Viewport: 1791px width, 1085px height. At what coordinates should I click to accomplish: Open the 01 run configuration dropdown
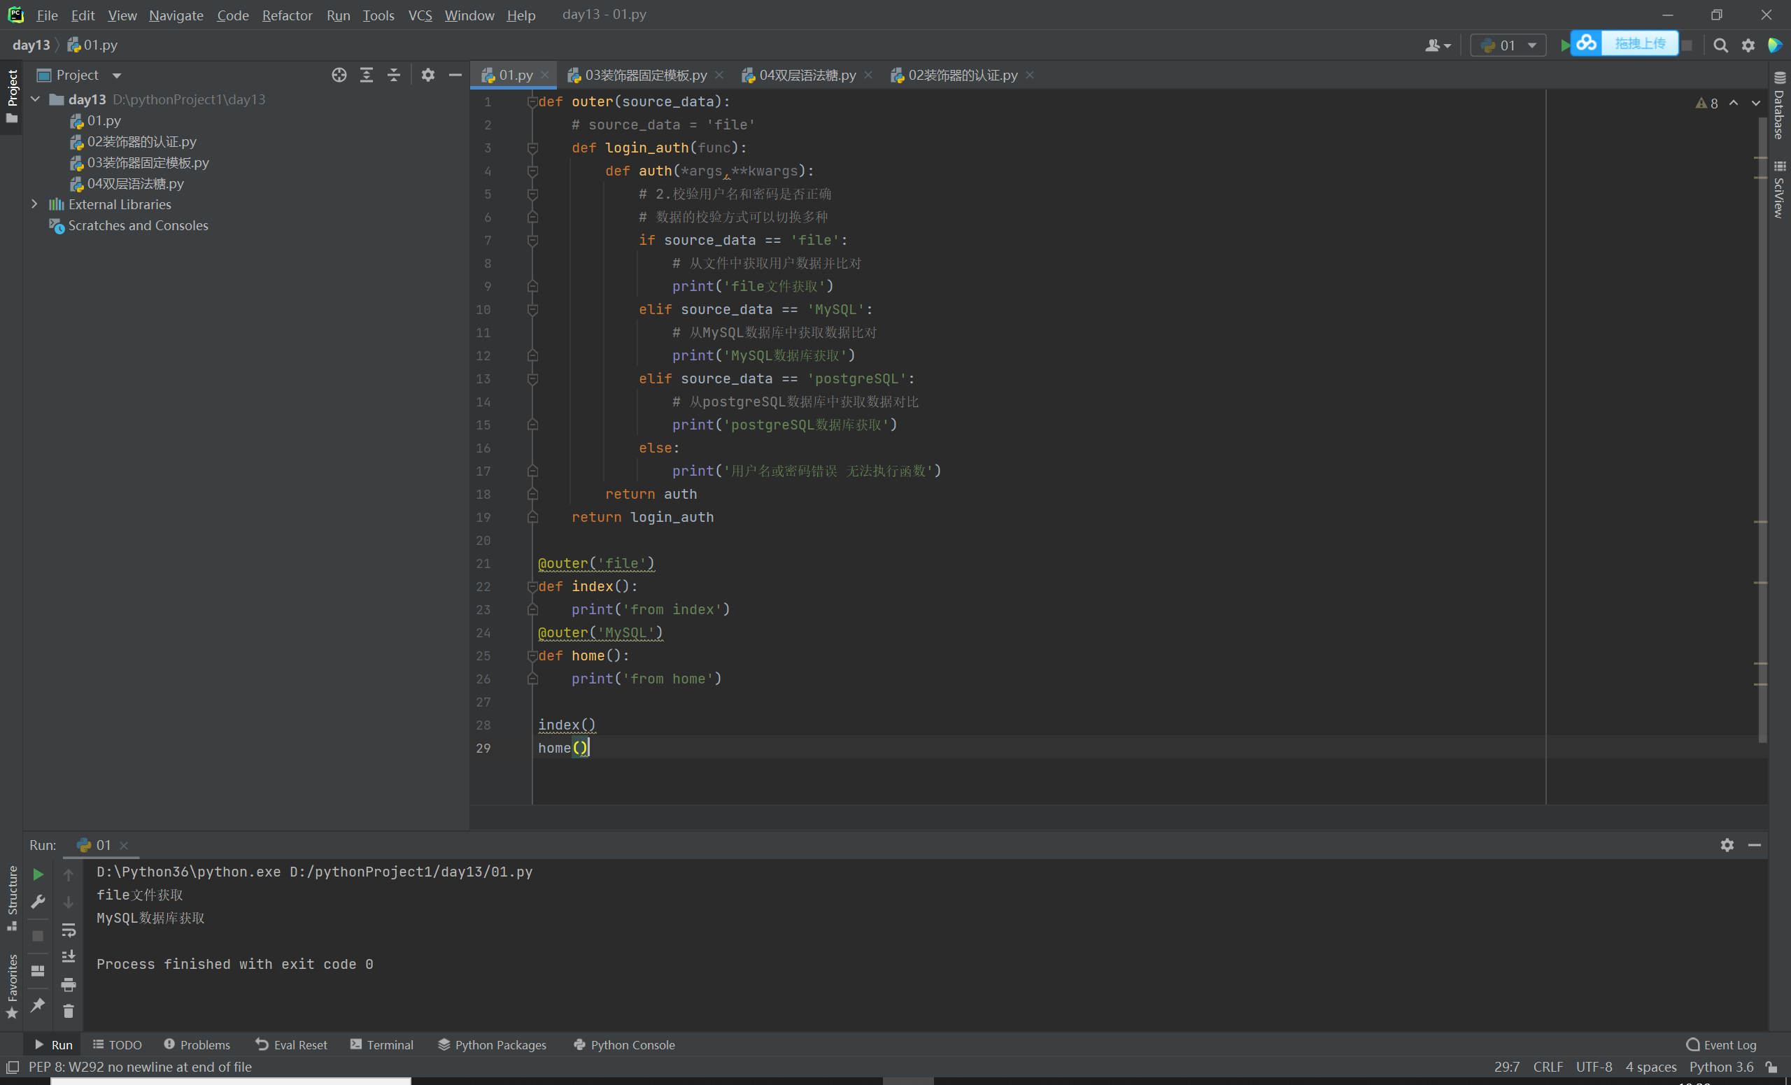click(x=1508, y=45)
